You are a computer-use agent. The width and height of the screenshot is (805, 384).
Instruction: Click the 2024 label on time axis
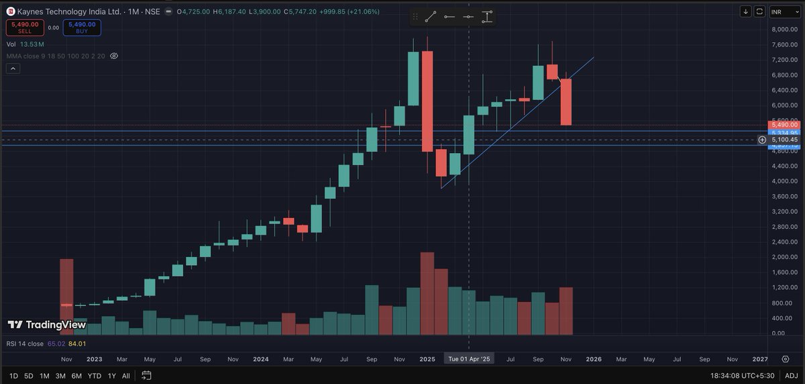click(x=261, y=360)
